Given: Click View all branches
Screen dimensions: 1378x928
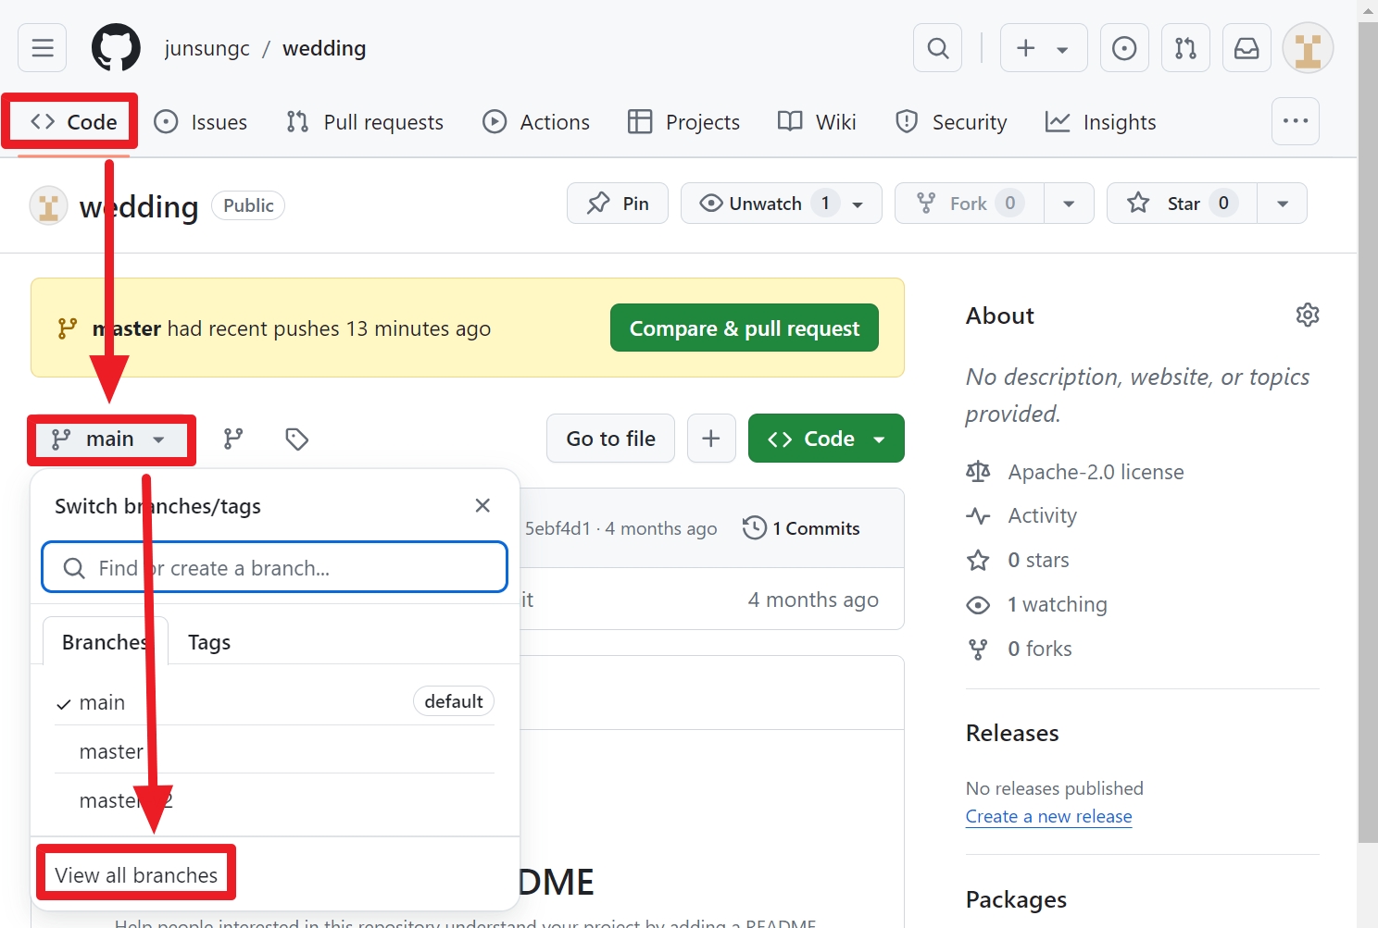Looking at the screenshot, I should 136,874.
